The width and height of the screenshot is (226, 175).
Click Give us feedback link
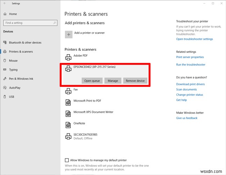click(187, 118)
